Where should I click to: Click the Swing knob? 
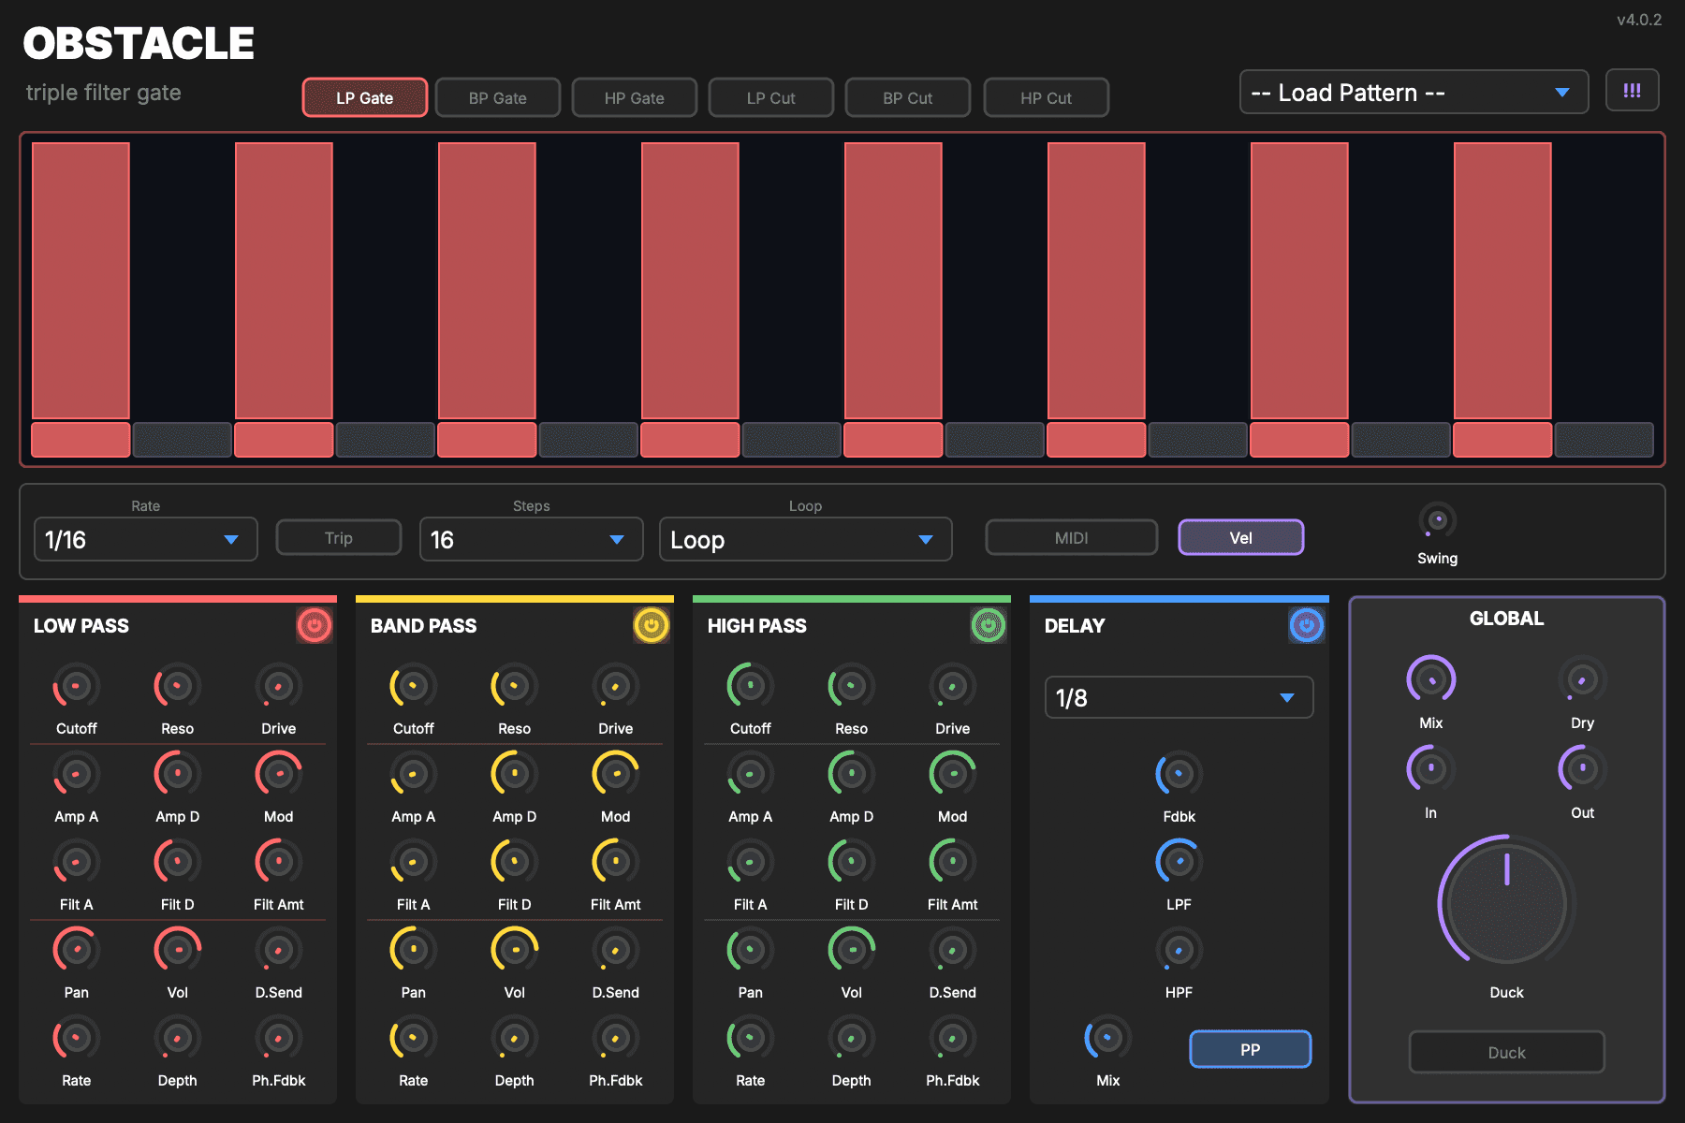pyautogui.click(x=1437, y=520)
